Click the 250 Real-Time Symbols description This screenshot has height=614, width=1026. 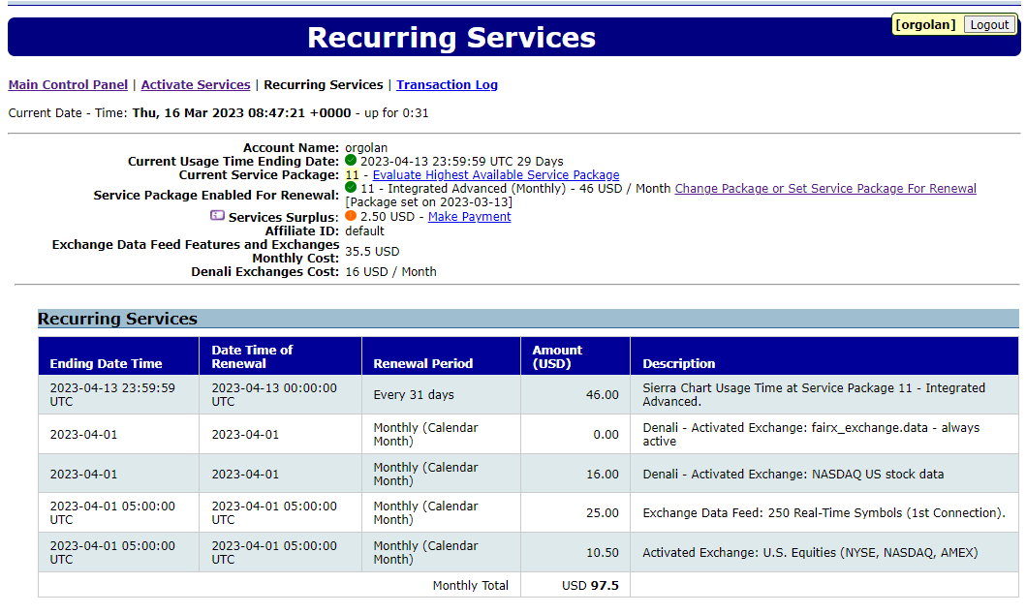coord(824,512)
